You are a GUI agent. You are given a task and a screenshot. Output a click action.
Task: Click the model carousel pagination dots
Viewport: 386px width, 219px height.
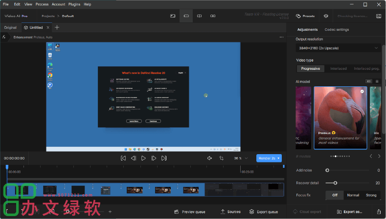pyautogui.click(x=340, y=156)
